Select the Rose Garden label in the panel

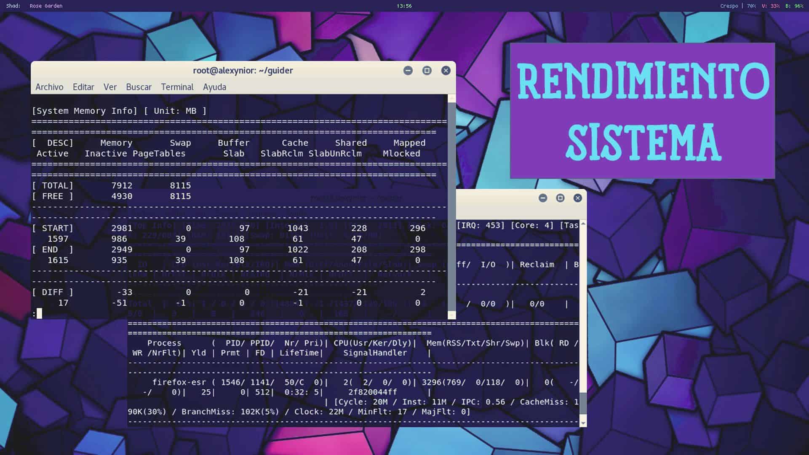pos(45,6)
